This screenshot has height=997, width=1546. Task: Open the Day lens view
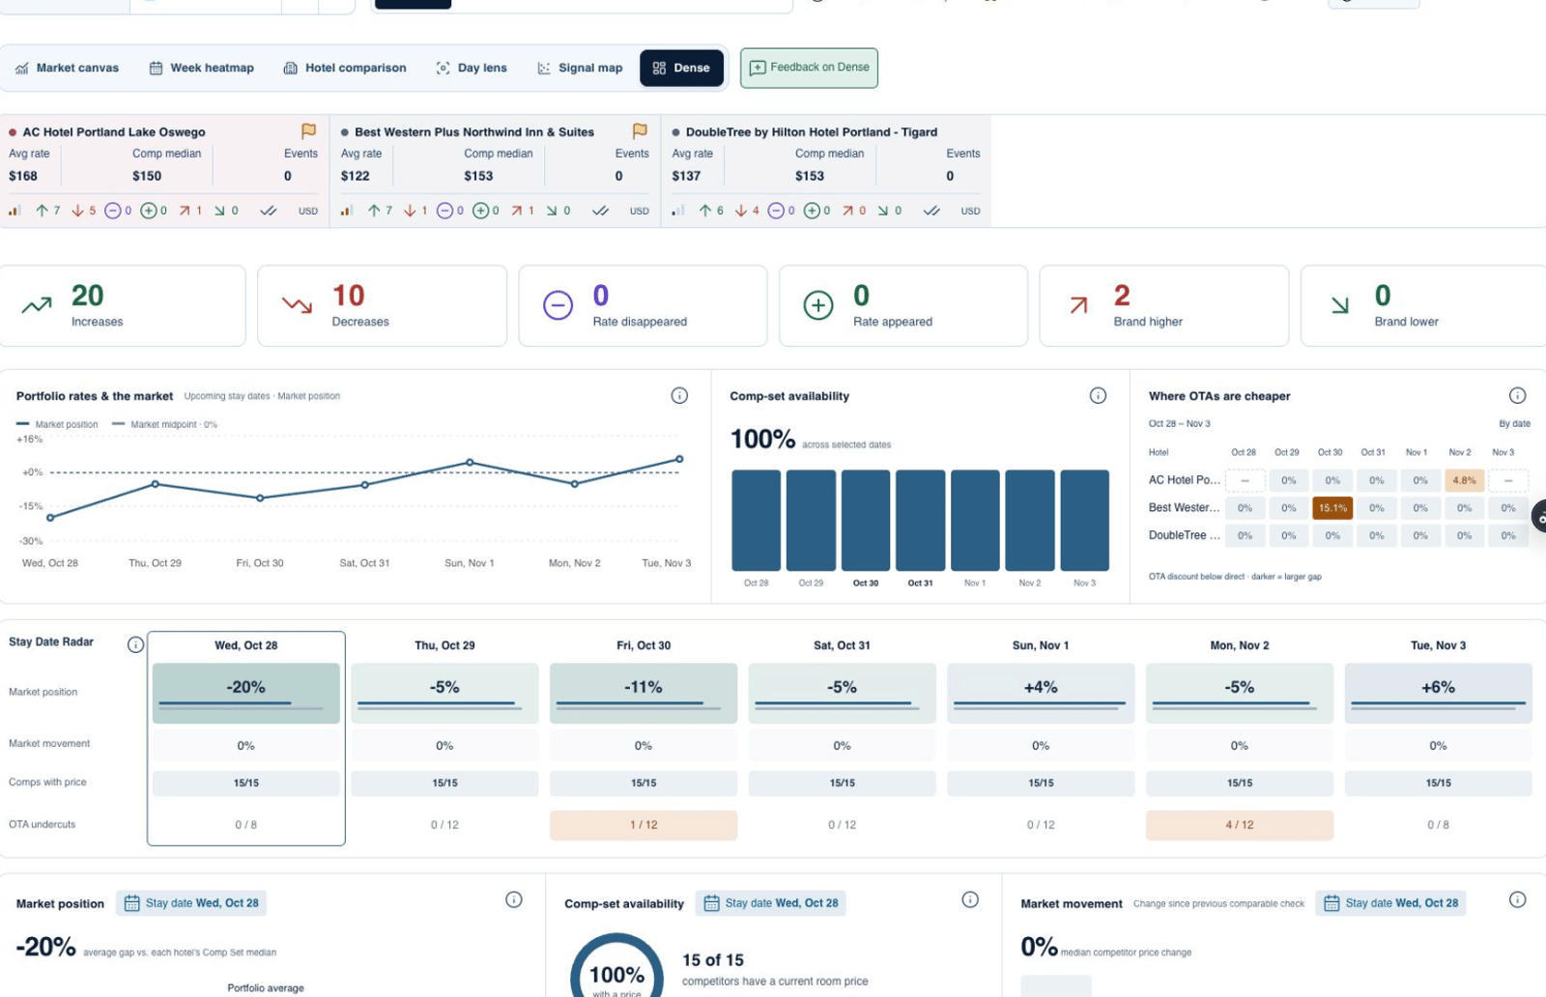(x=472, y=68)
